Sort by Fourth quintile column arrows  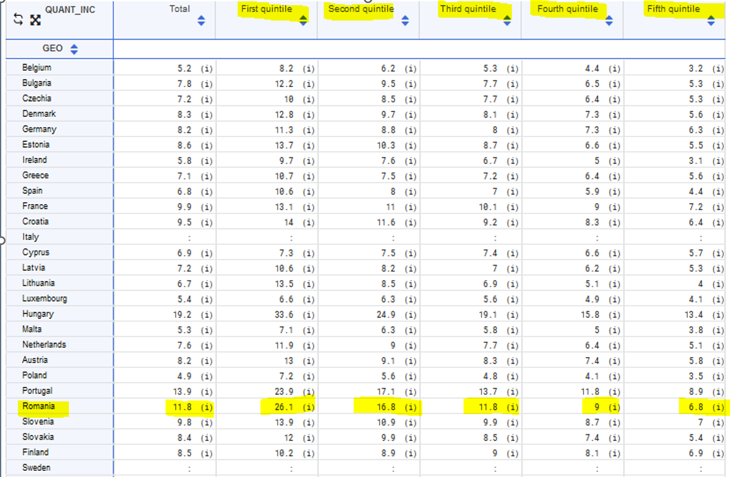click(x=609, y=21)
